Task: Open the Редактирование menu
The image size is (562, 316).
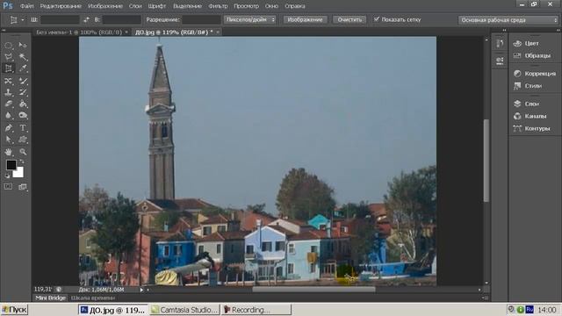Action: [61, 6]
